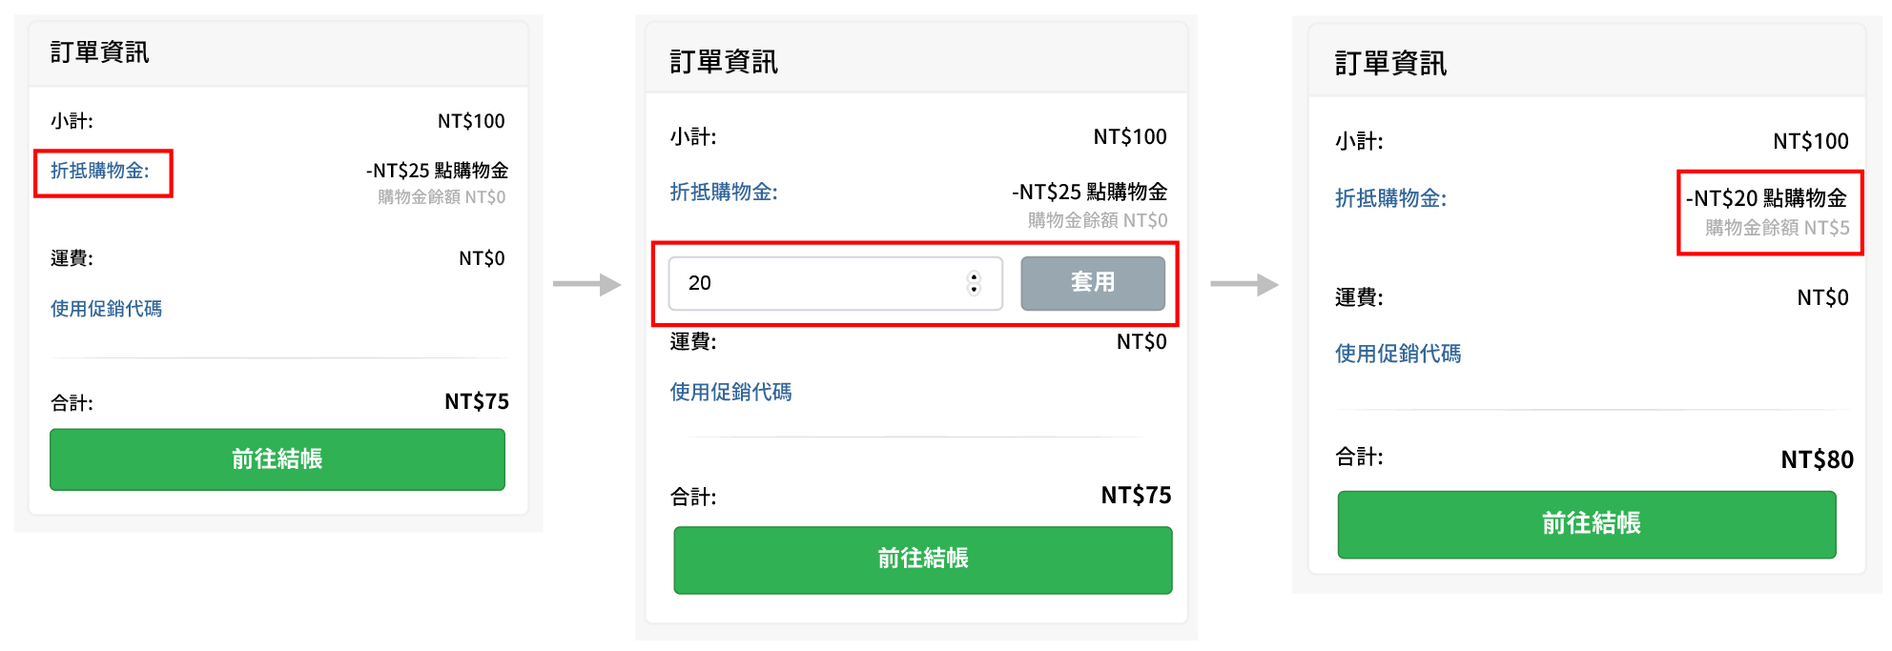1892x651 pixels.
Task: Click 折抵購物金 link in the middle order card
Action: 724,193
